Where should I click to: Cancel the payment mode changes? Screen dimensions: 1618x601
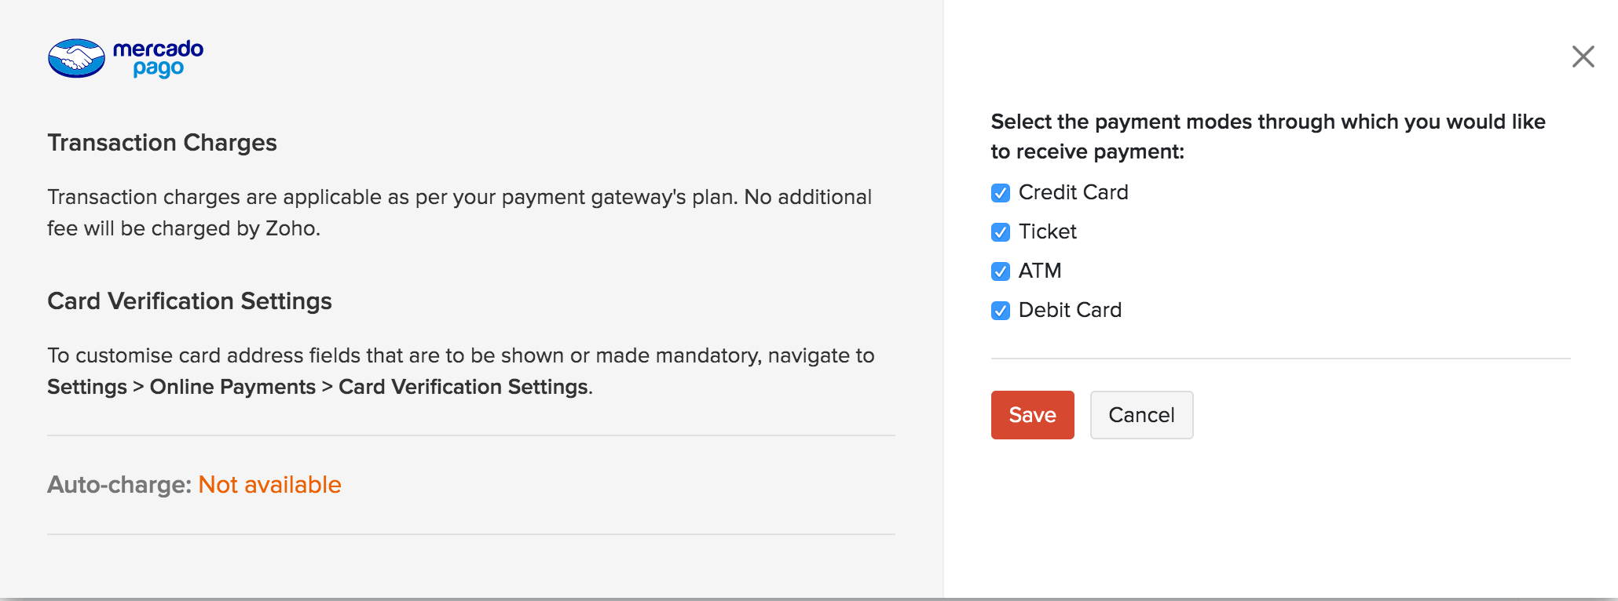1140,415
